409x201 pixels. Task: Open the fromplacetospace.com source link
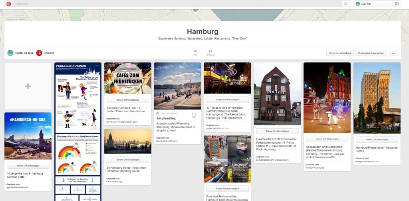(367, 161)
